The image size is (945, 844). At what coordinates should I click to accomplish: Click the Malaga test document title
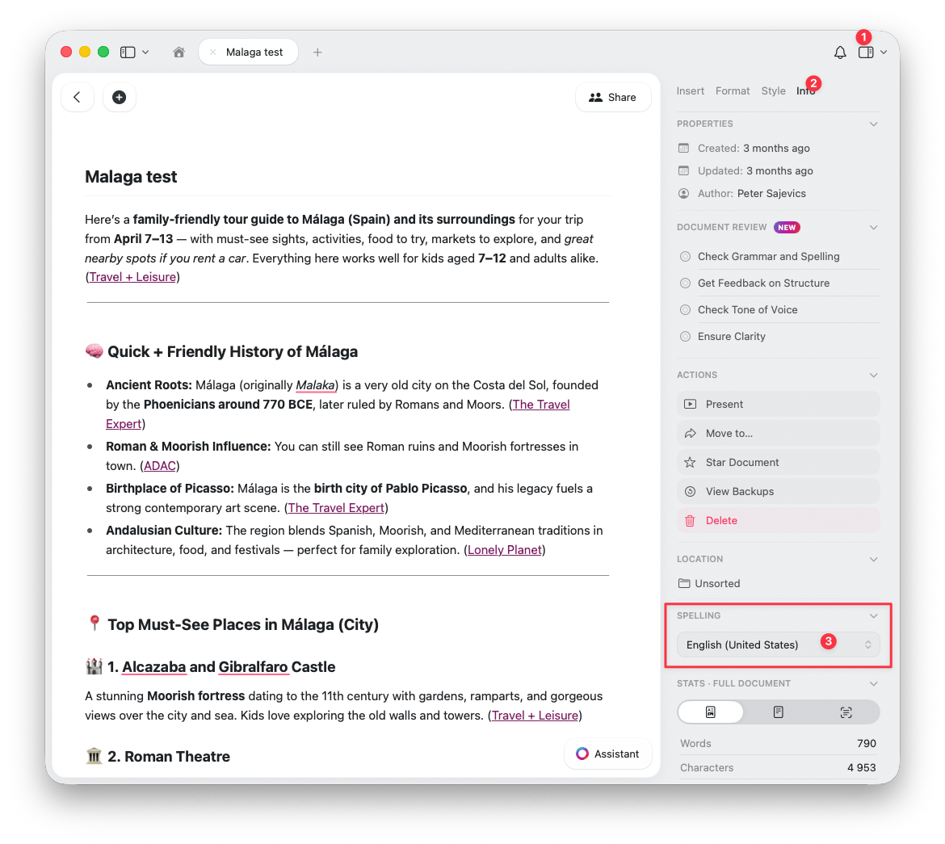pos(131,177)
